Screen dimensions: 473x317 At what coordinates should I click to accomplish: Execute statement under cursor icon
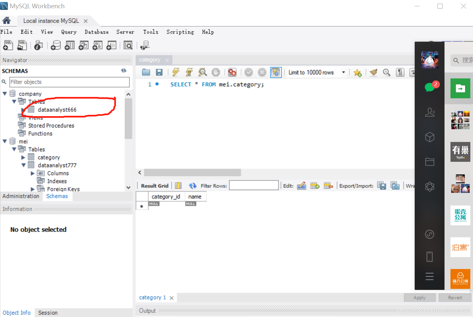[189, 72]
